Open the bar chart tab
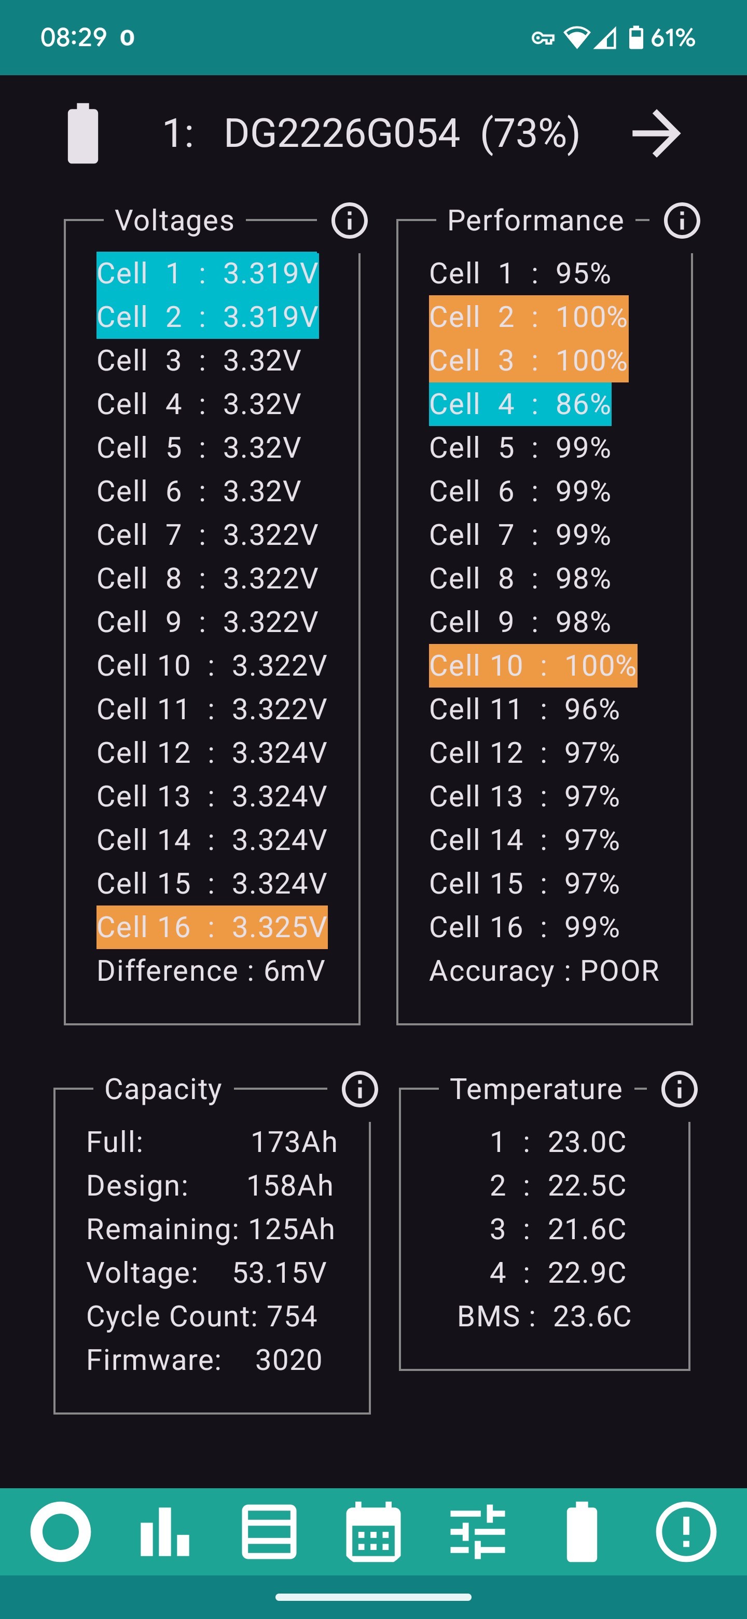Screen dimensions: 747x1619 click(164, 1532)
